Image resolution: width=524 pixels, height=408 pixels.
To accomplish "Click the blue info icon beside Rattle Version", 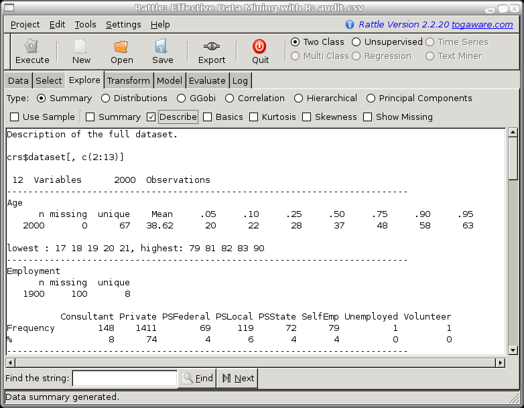I will (x=350, y=24).
